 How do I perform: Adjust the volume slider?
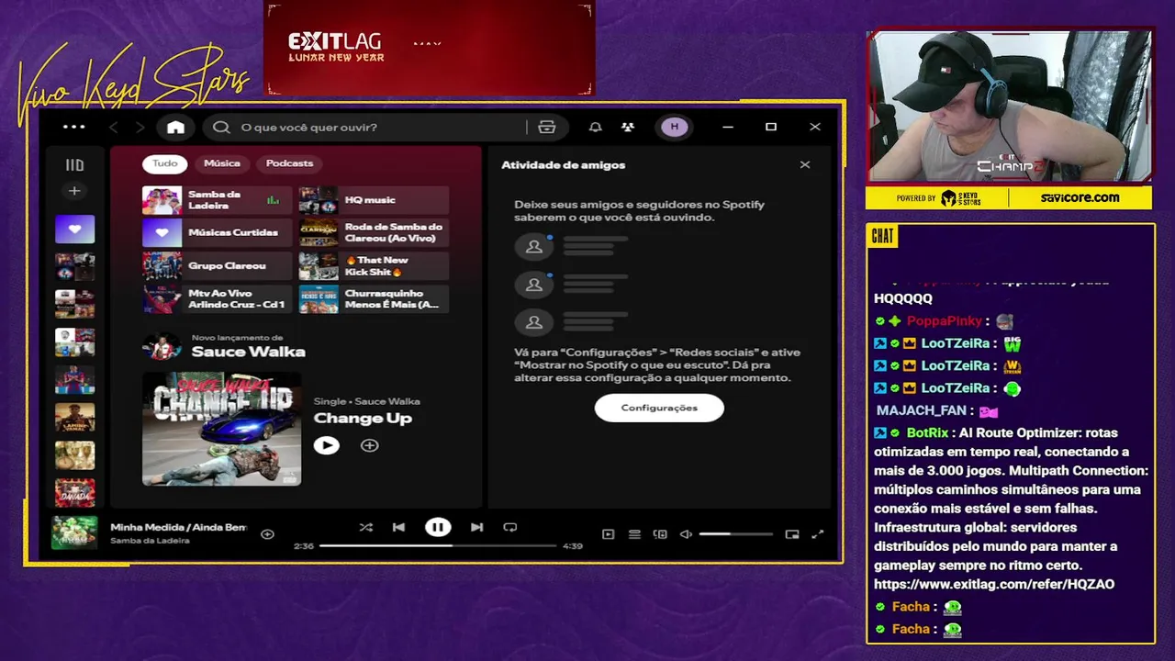tap(735, 534)
